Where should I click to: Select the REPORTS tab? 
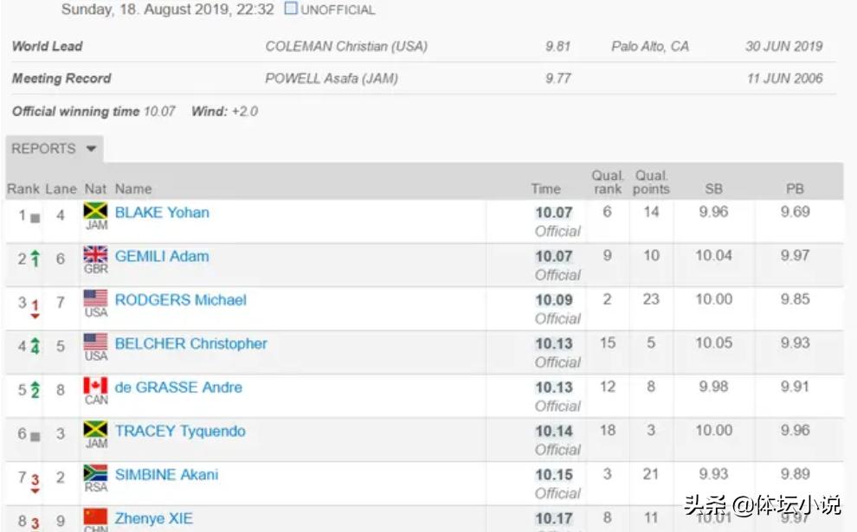(x=55, y=149)
